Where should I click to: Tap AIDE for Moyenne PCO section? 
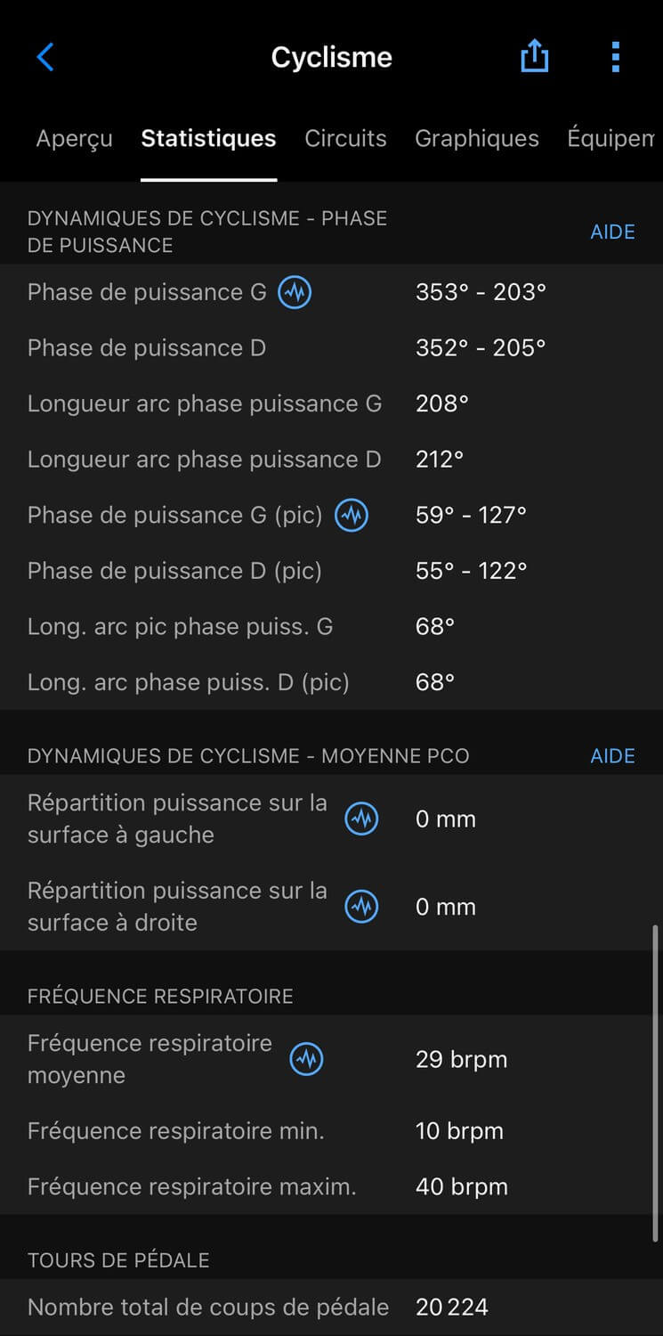[x=612, y=756]
